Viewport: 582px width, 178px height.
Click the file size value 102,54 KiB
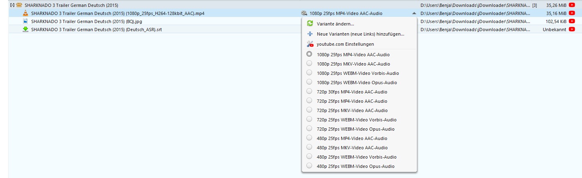(556, 21)
